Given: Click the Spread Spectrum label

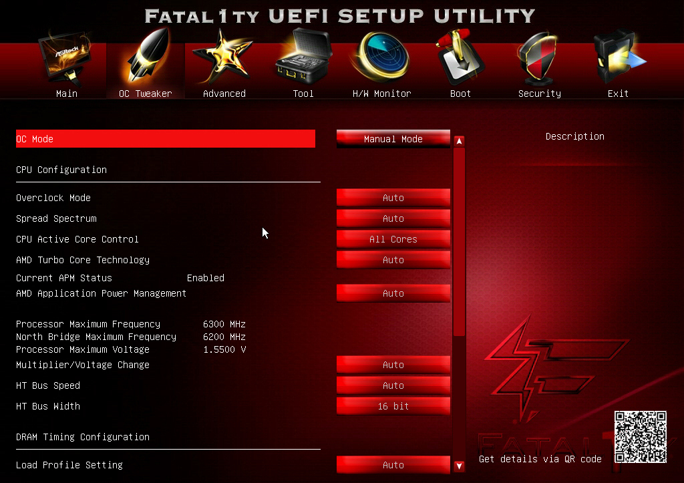Looking at the screenshot, I should pos(56,218).
